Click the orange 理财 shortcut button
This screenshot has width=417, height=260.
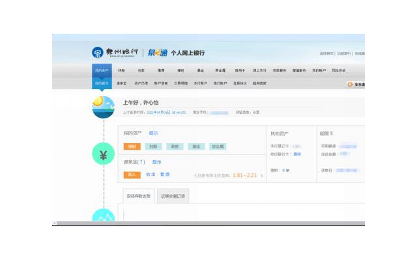(132, 146)
